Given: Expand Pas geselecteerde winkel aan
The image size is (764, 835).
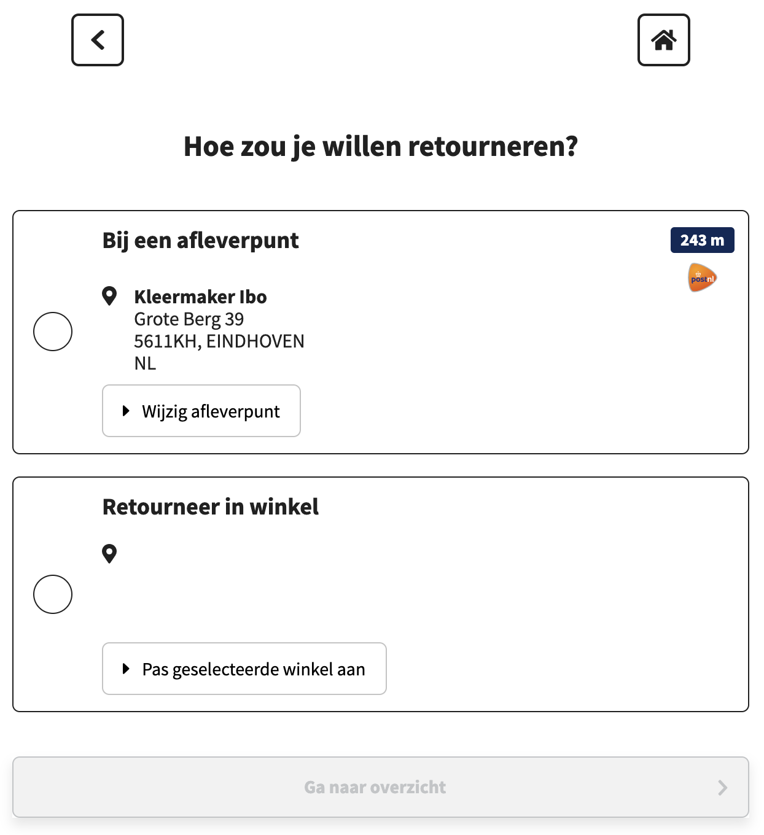Looking at the screenshot, I should click(244, 669).
